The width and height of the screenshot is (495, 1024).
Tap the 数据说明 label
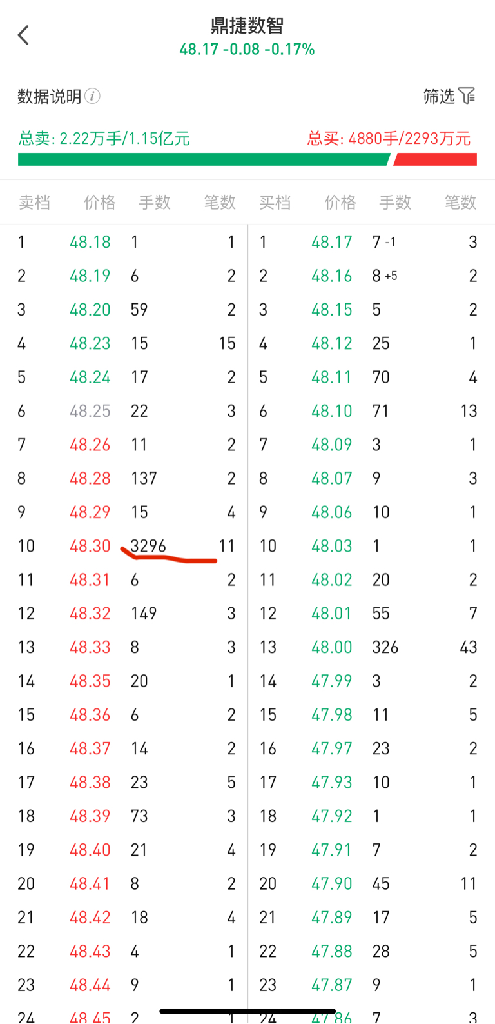50,97
